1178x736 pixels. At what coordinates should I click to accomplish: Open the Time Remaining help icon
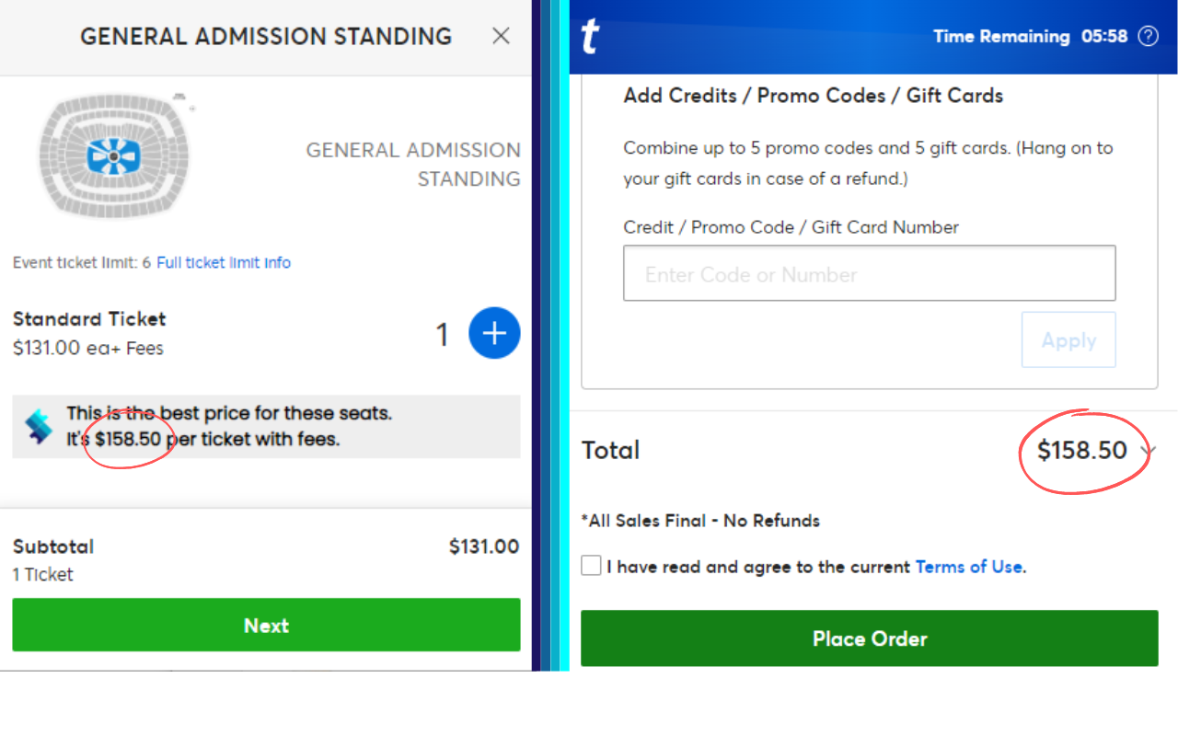(1148, 37)
